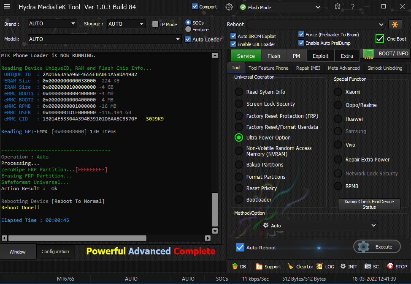Click the home icon in title bar
411x284 pixels.
pos(338,7)
